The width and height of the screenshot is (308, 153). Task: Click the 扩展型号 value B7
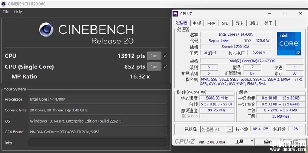[253, 73]
